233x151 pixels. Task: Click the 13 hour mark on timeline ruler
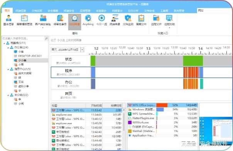click(148, 48)
